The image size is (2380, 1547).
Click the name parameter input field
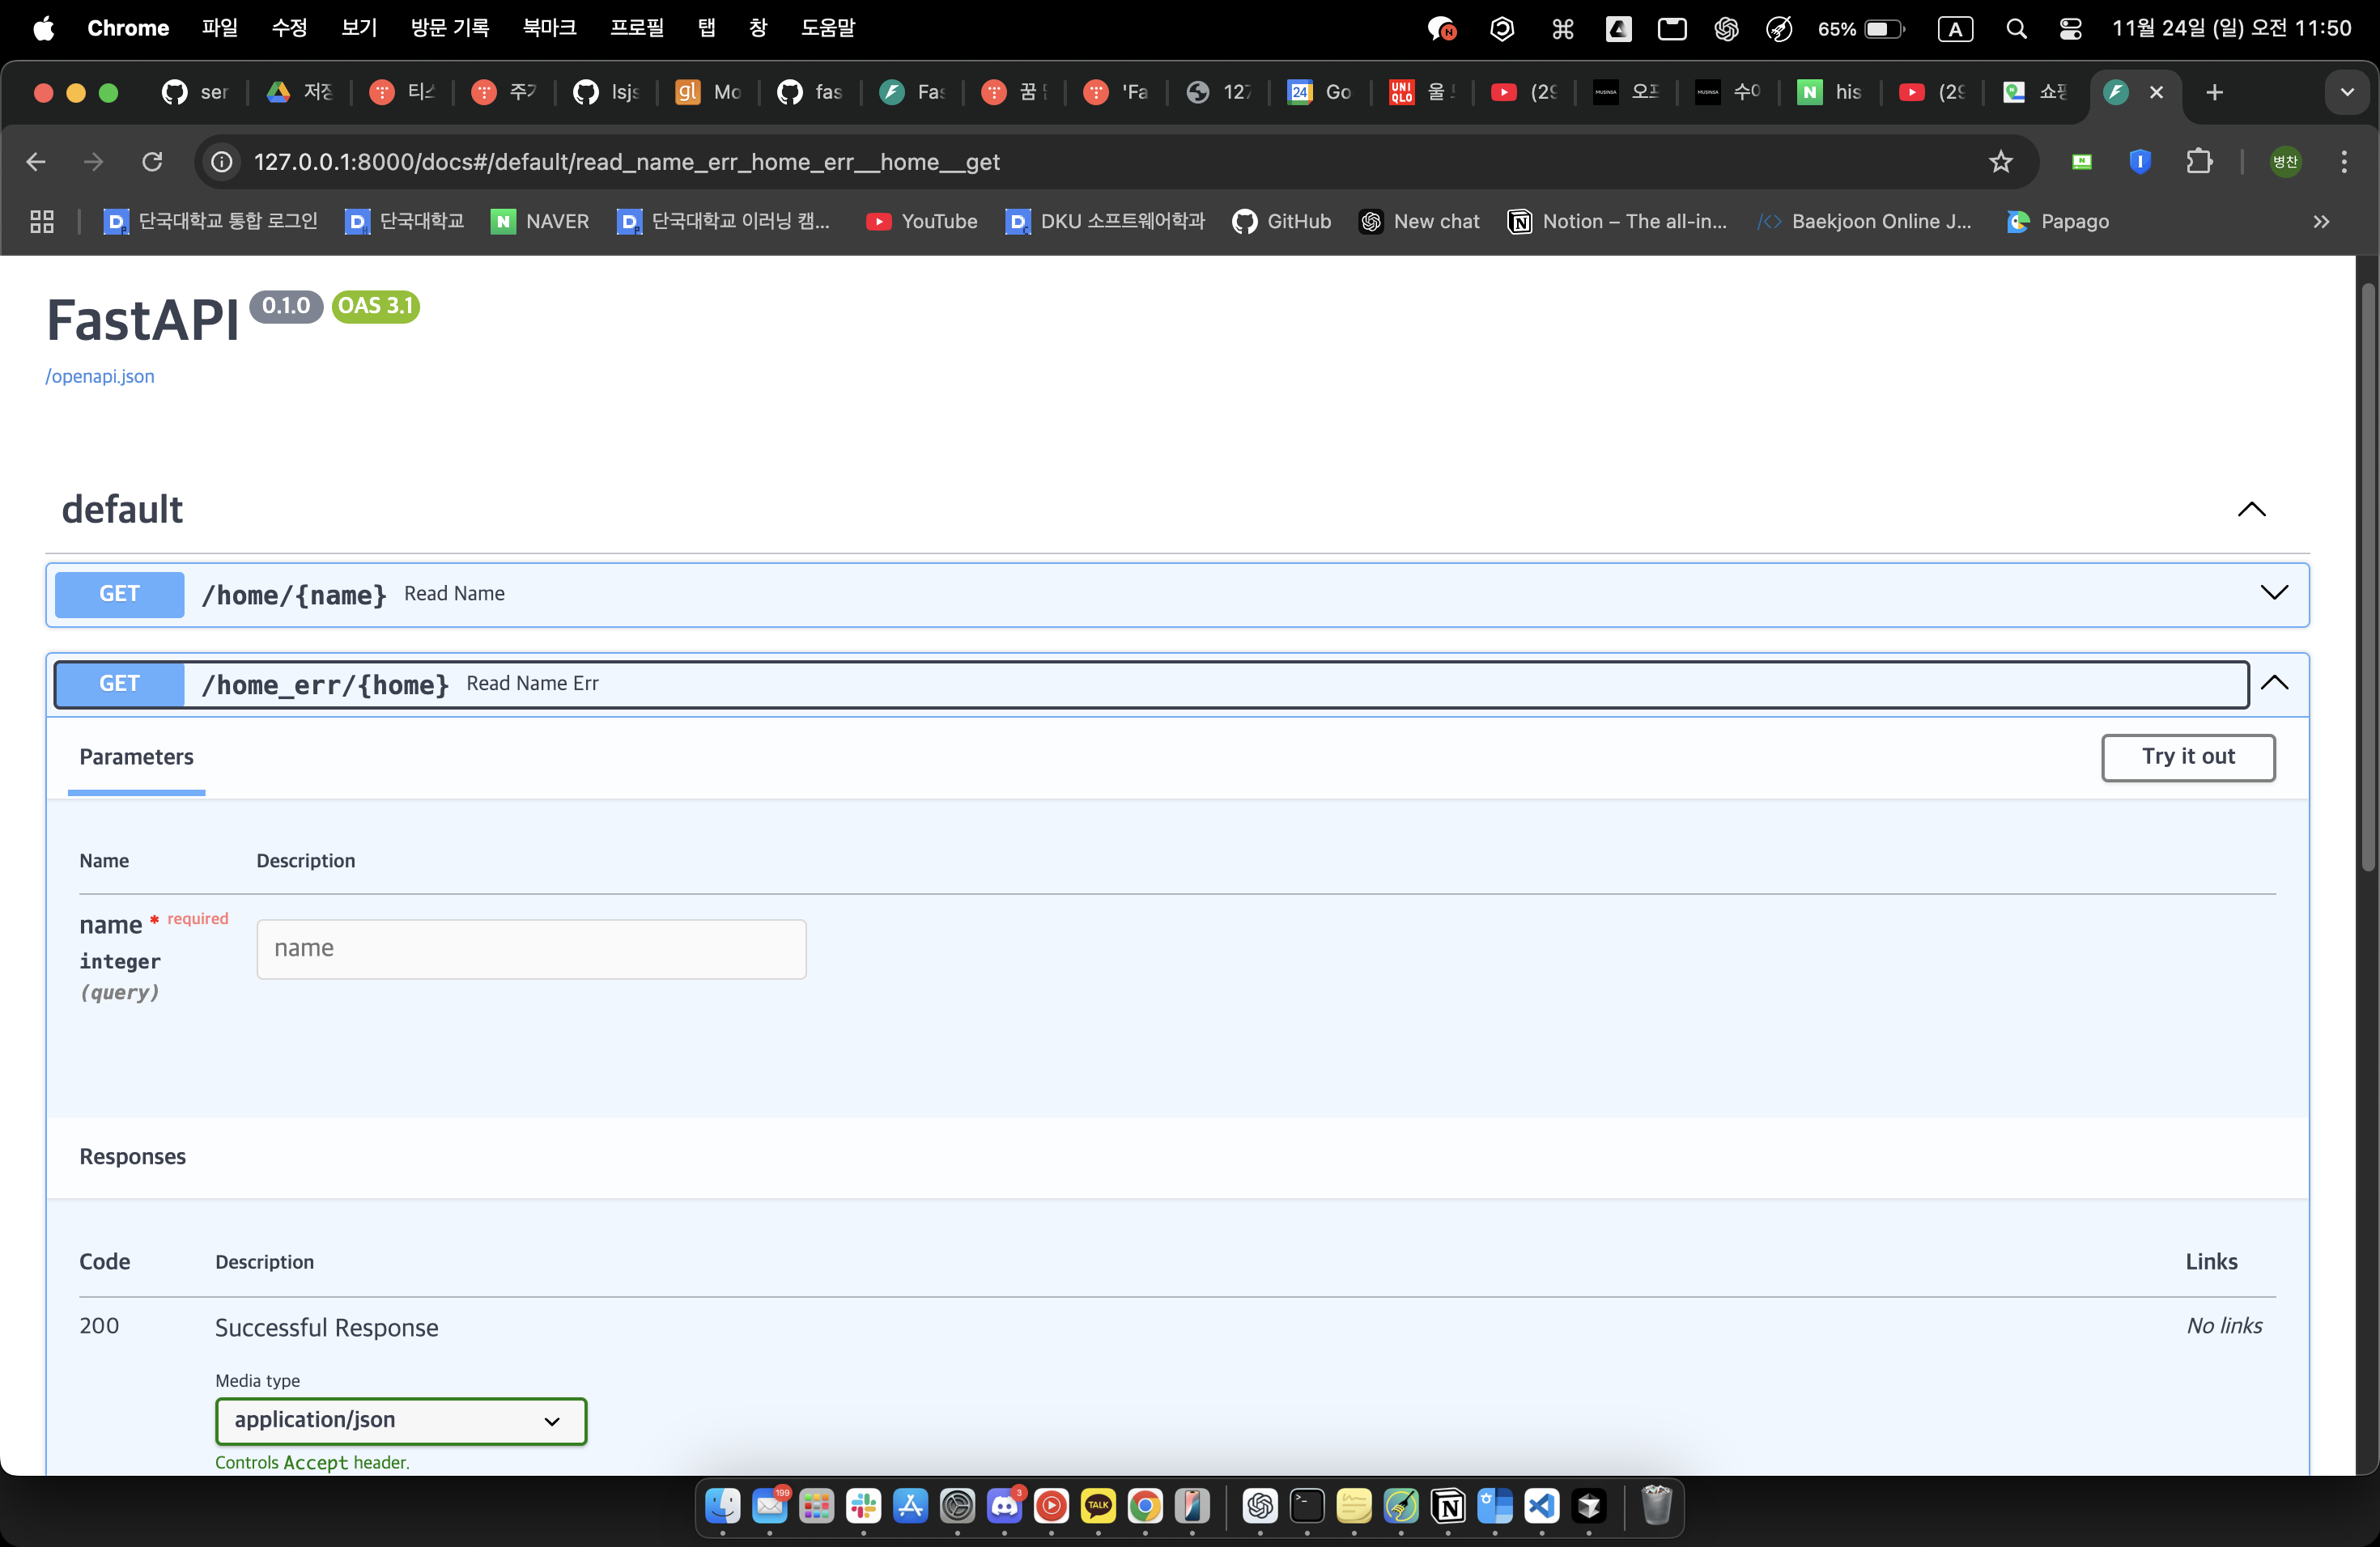tap(531, 949)
